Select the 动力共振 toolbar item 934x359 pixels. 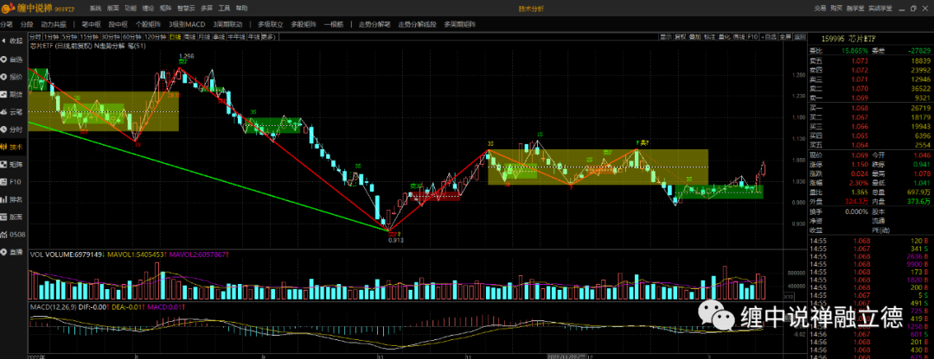click(x=54, y=24)
